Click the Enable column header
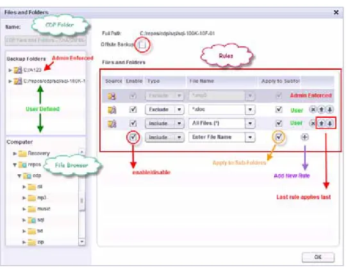Screen dimensions: 346x269 [134, 81]
